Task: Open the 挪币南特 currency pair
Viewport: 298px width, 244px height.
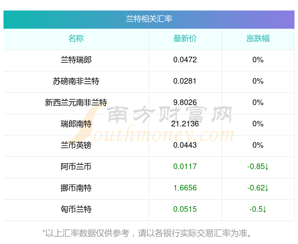Action: click(76, 188)
